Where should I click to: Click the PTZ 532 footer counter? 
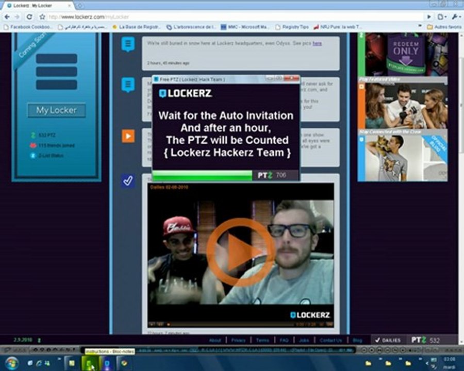point(426,340)
